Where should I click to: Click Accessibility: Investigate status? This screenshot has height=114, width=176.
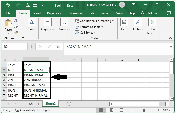tap(33, 110)
